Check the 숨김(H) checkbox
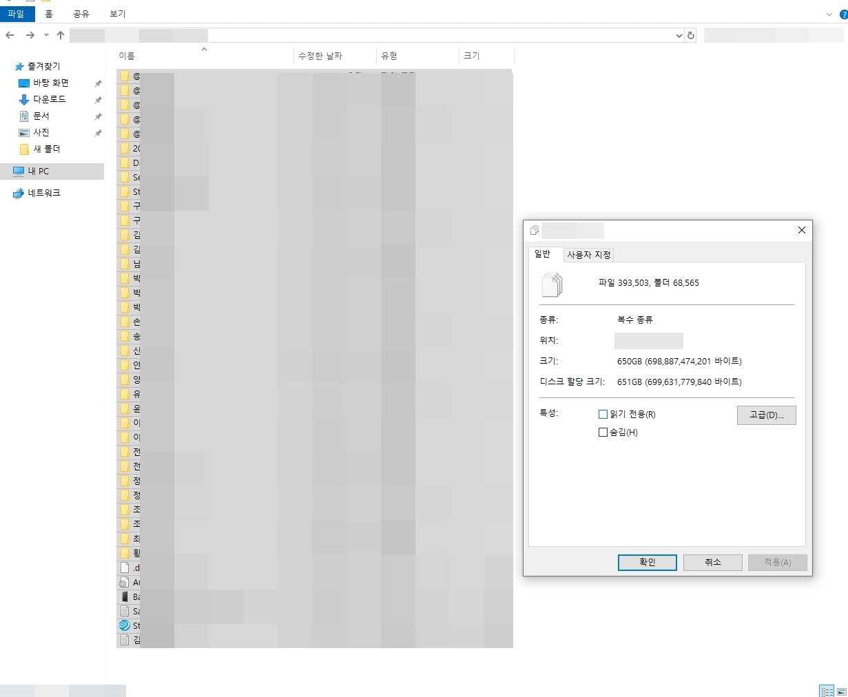The height and width of the screenshot is (697, 848). click(603, 433)
